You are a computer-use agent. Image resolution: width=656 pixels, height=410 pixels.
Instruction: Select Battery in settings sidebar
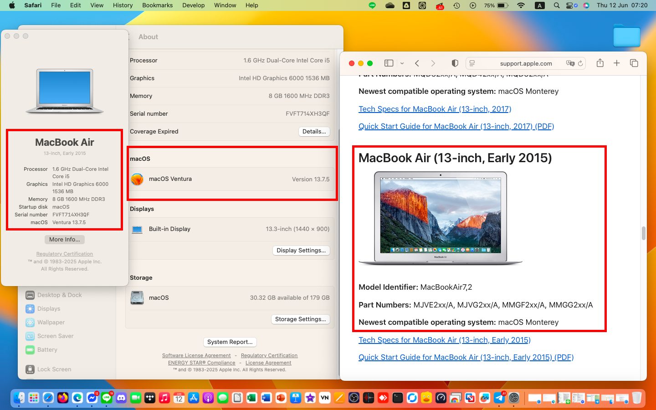pos(41,349)
